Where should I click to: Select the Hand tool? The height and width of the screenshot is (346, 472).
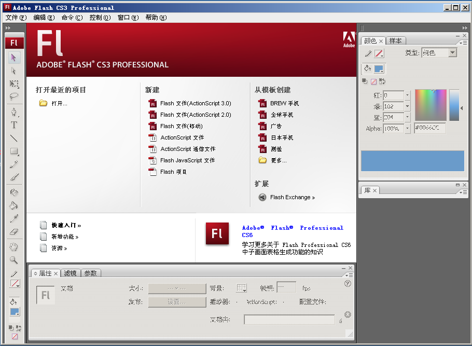coord(14,247)
